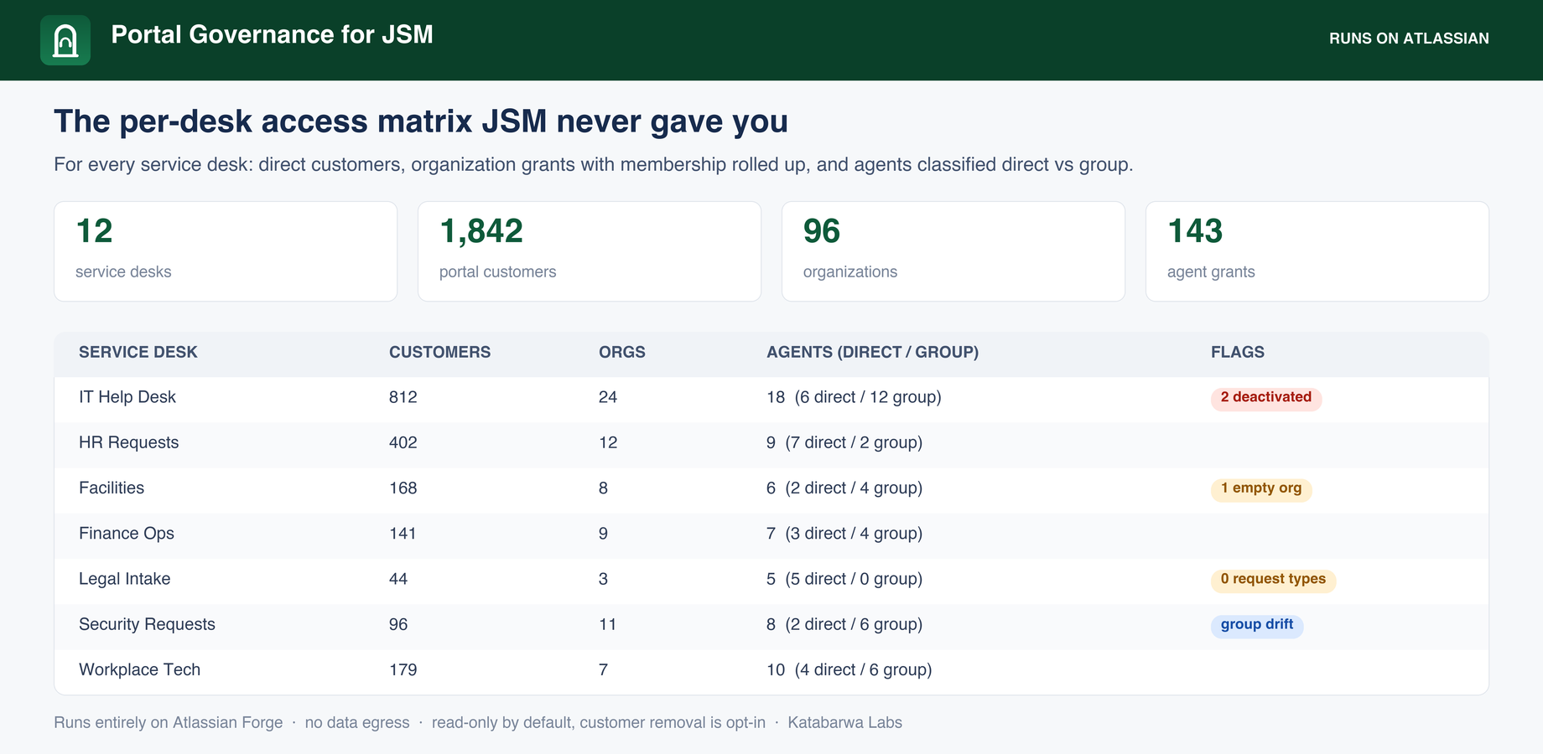1543x754 pixels.
Task: Click customer count 141
Action: (403, 533)
